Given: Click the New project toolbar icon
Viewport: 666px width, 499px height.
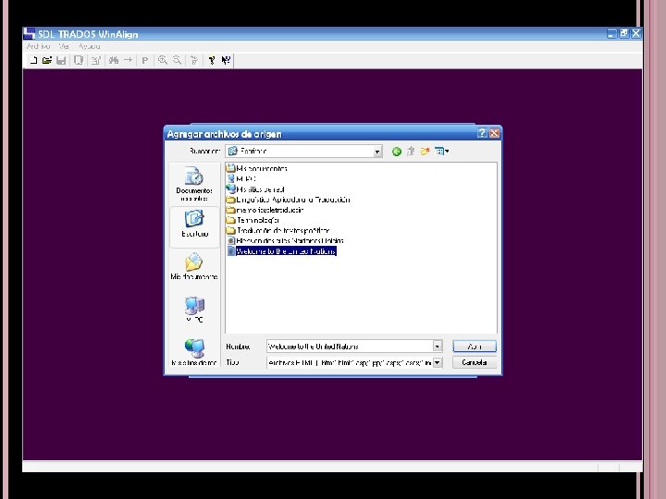Looking at the screenshot, I should pos(33,60).
